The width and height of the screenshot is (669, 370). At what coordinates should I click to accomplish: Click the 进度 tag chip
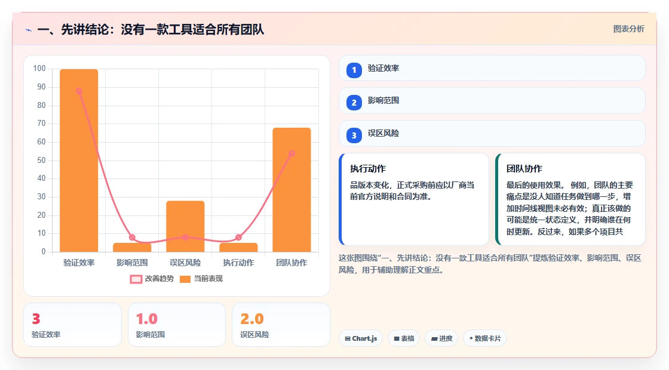click(x=441, y=338)
